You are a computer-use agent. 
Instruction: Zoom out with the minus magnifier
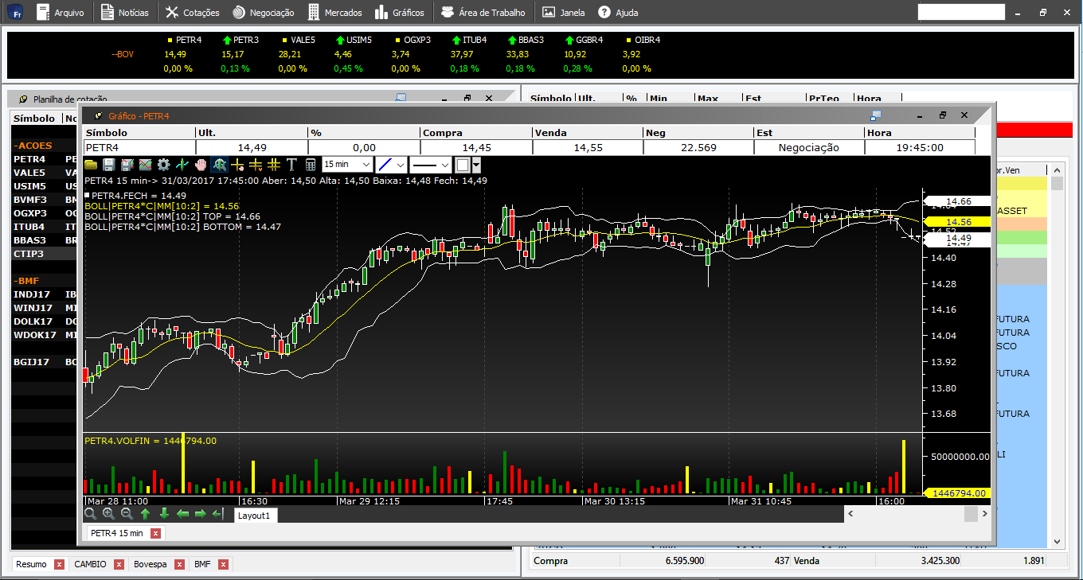127,514
